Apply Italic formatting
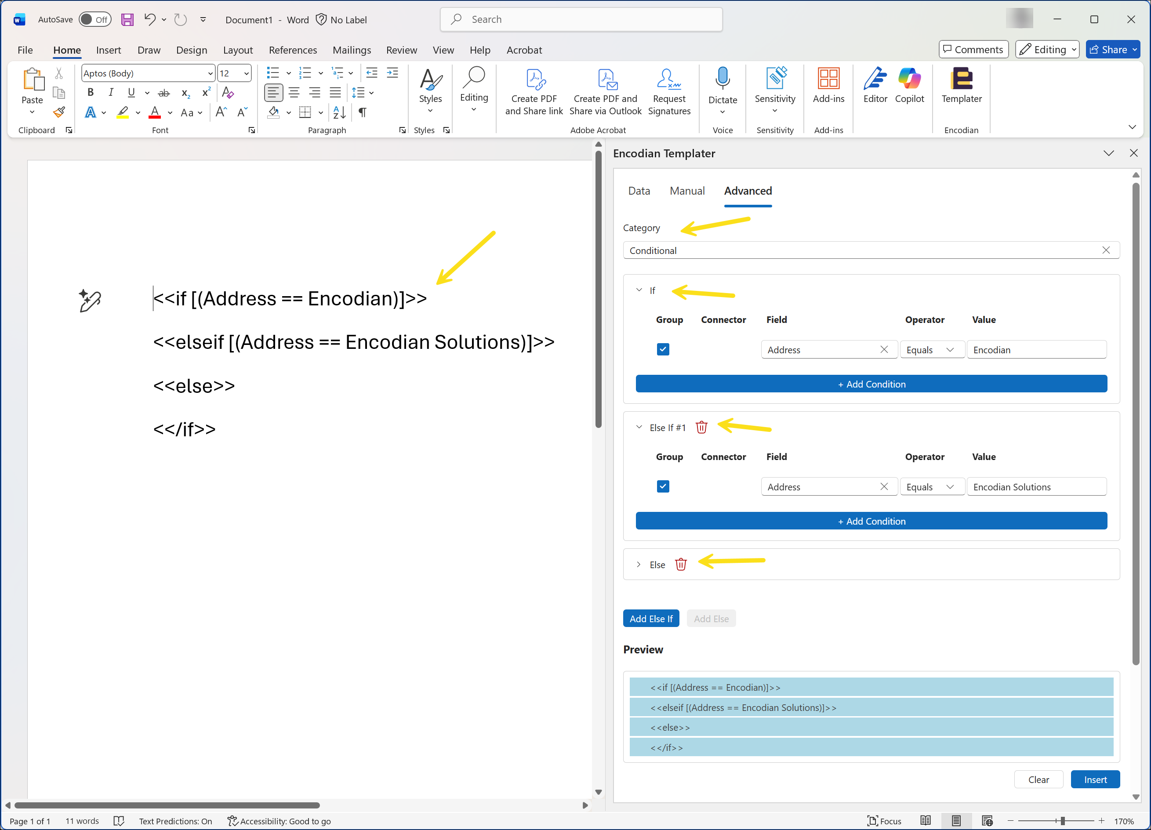 (111, 92)
